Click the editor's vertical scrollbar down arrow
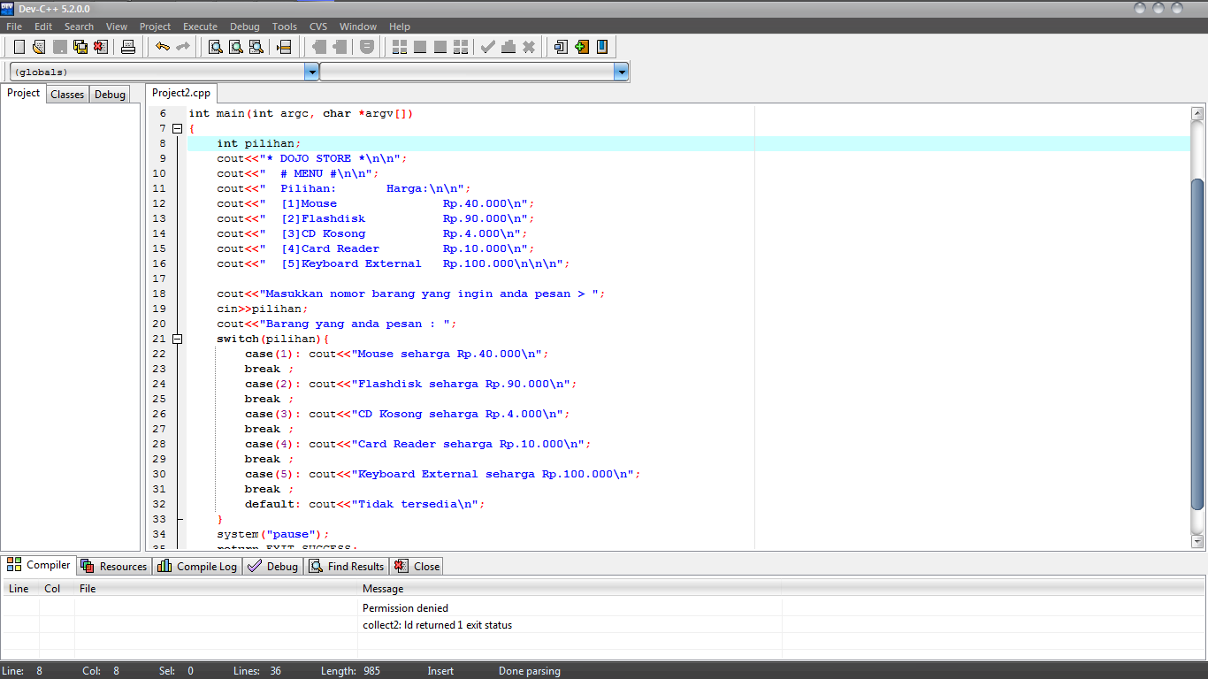The image size is (1208, 679). (1199, 541)
